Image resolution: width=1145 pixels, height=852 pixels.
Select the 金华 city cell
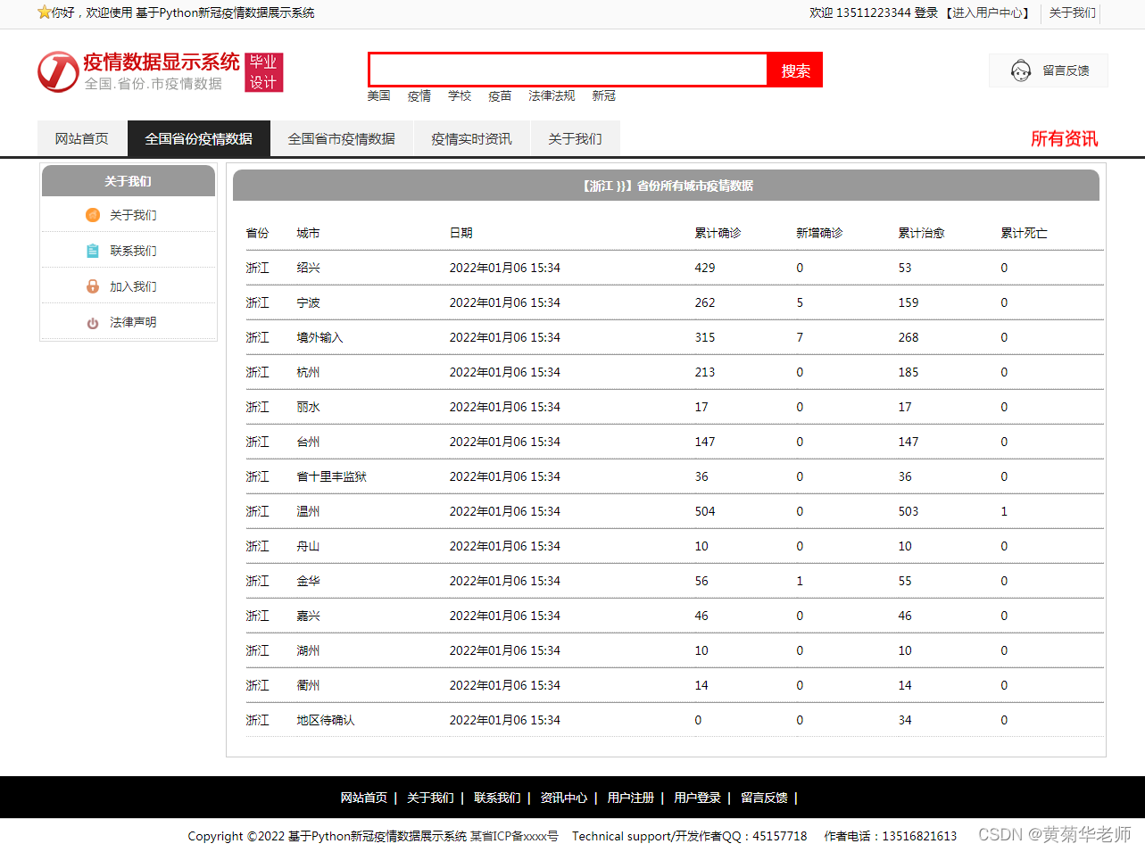coord(309,581)
